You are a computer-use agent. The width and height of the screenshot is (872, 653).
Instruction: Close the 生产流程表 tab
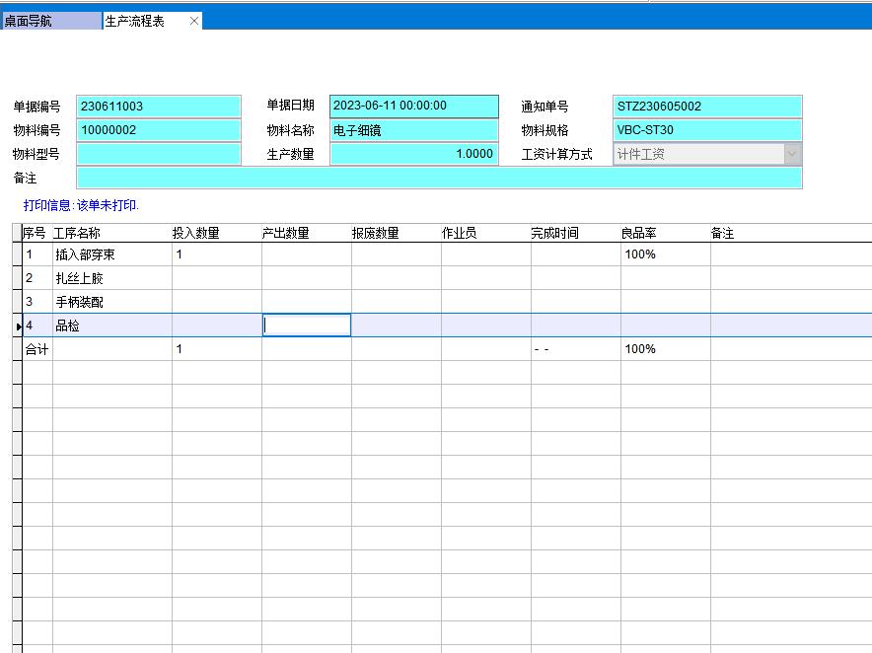pos(194,21)
